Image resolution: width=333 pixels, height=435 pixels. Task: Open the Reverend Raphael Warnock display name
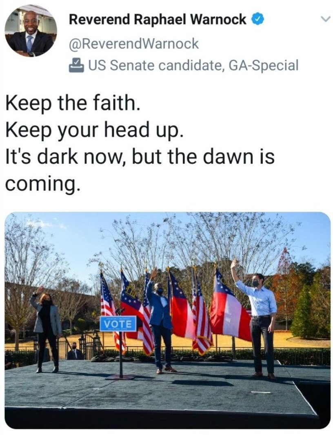(x=158, y=20)
